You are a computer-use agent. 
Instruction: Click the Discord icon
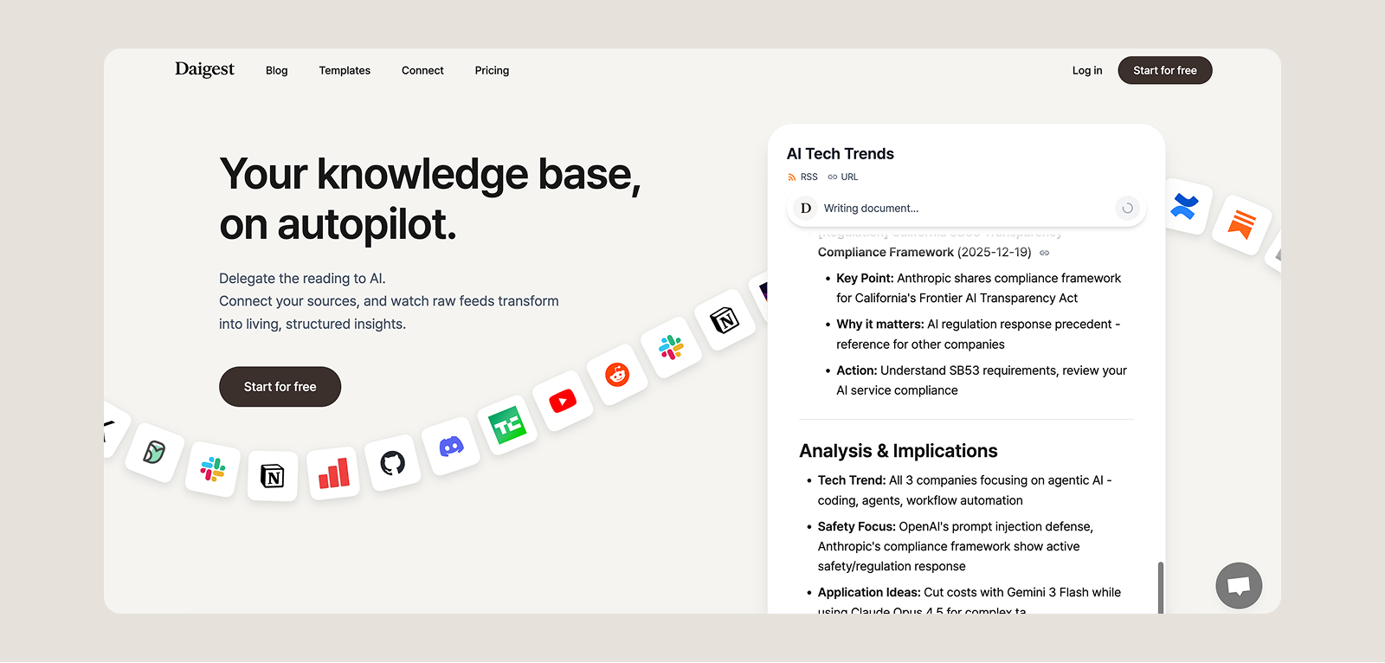pyautogui.click(x=451, y=447)
